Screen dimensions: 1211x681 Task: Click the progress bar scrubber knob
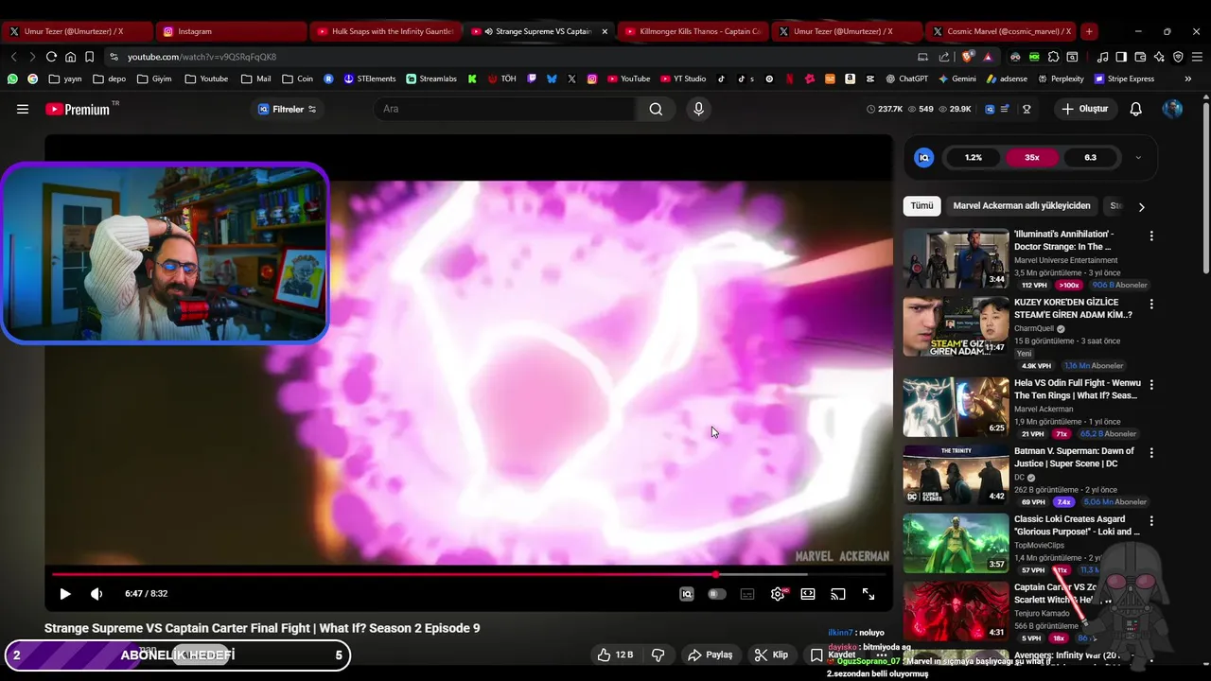(x=715, y=574)
